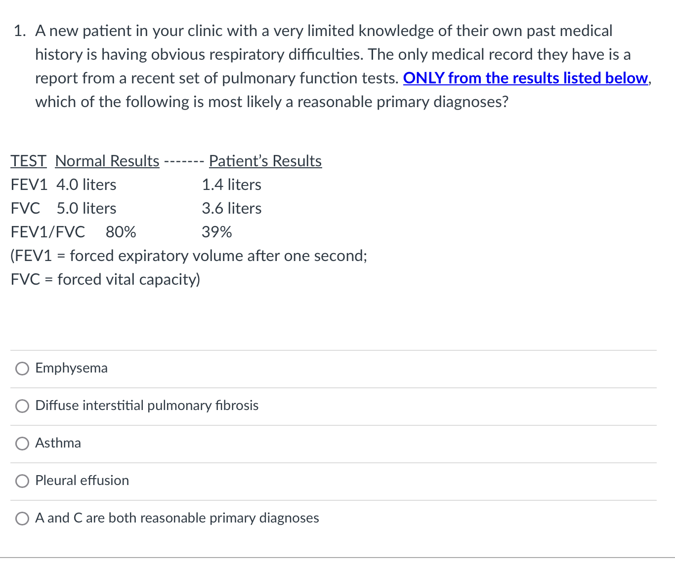Click the "Asthma" answer label text
The width and height of the screenshot is (675, 561).
point(58,443)
